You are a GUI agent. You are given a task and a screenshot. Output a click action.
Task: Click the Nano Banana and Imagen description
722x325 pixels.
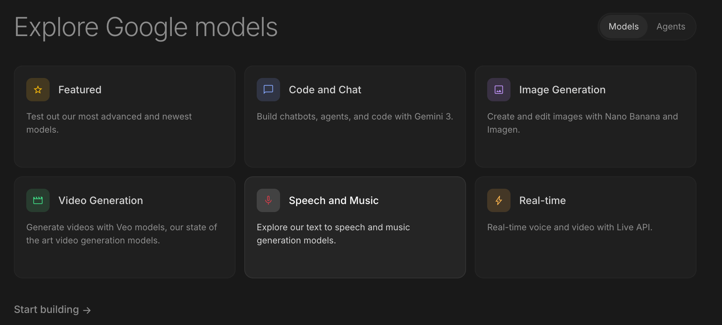pos(582,123)
